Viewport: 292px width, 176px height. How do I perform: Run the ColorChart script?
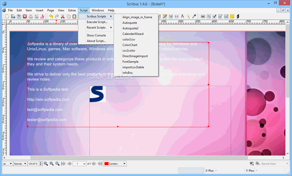pos(130,45)
